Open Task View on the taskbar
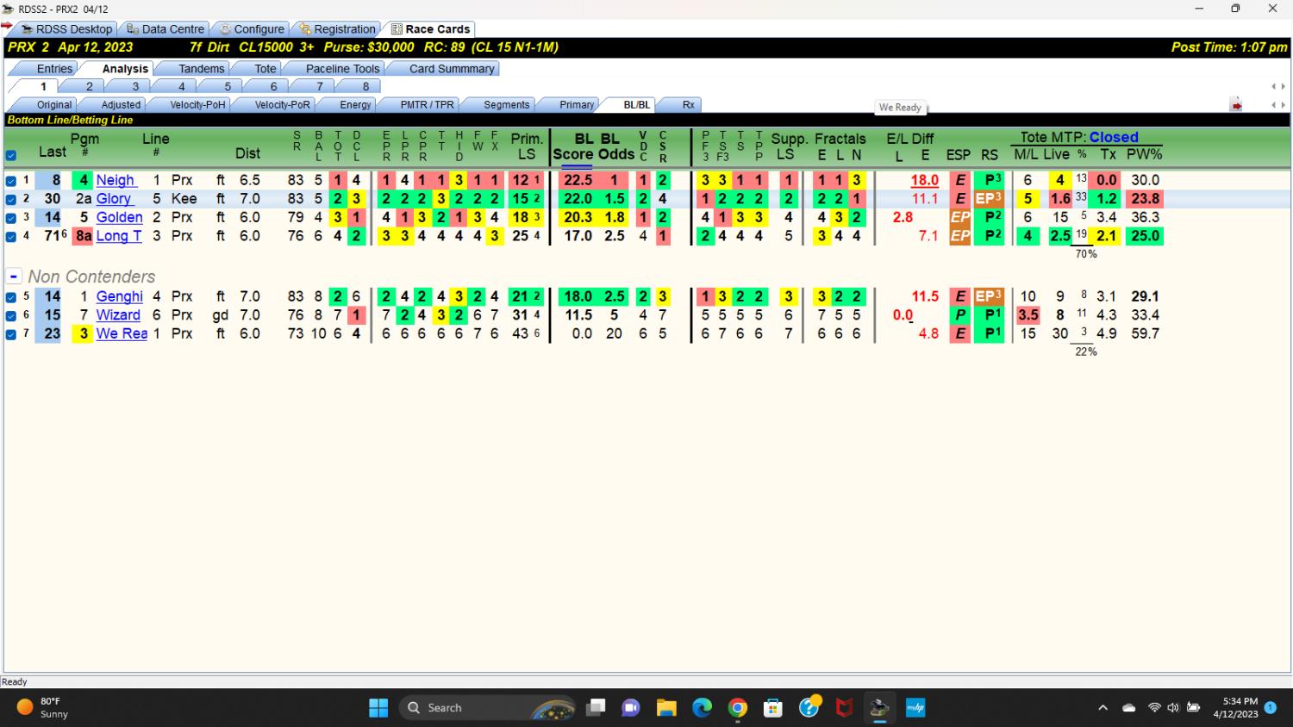The width and height of the screenshot is (1293, 727). click(x=596, y=708)
